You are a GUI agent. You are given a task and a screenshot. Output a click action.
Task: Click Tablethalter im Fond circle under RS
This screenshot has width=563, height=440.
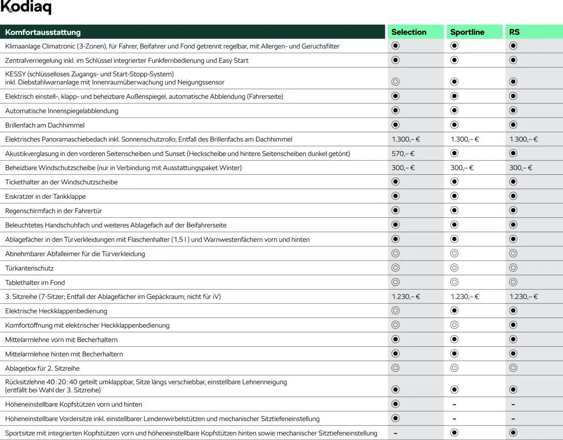pos(513,282)
